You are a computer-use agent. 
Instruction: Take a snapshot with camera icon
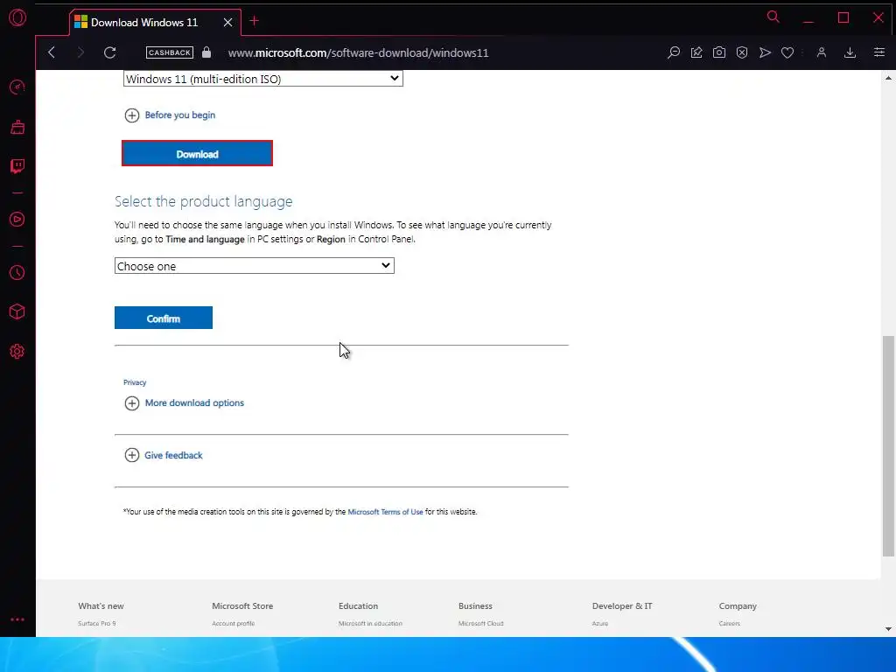(719, 52)
